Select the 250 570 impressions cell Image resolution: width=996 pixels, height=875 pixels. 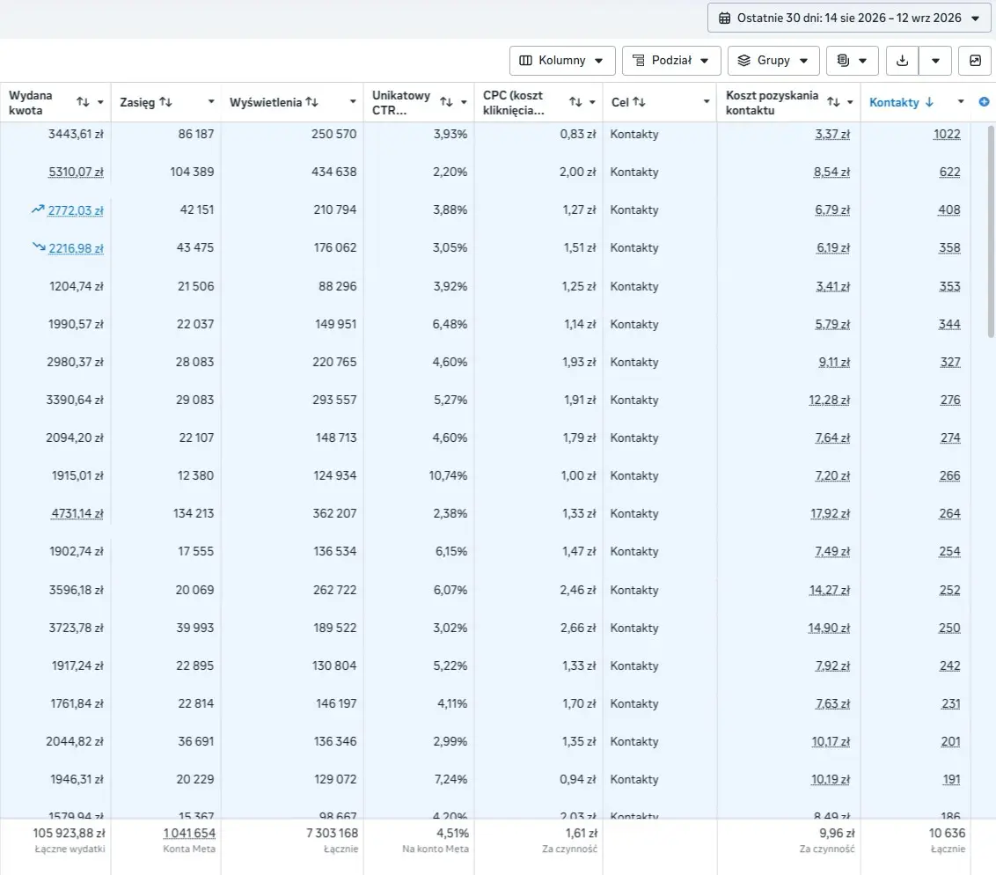point(333,134)
